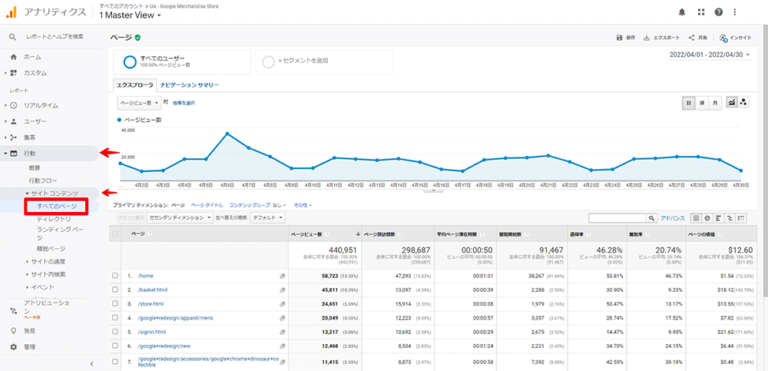Open the コンテンツ グループ dropdown
Image resolution: width=768 pixels, height=371 pixels.
coord(258,205)
